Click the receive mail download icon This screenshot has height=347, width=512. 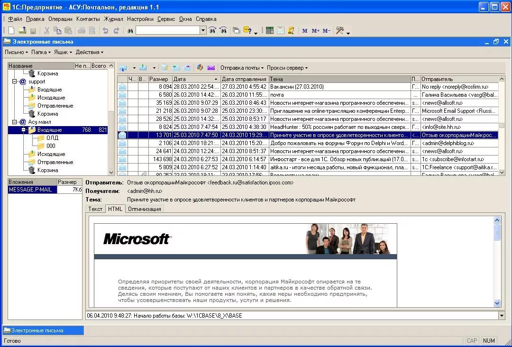(123, 68)
